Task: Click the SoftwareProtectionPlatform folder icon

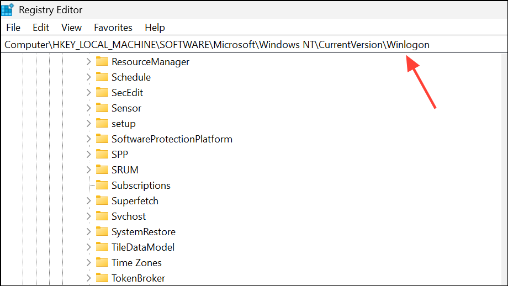Action: click(102, 139)
